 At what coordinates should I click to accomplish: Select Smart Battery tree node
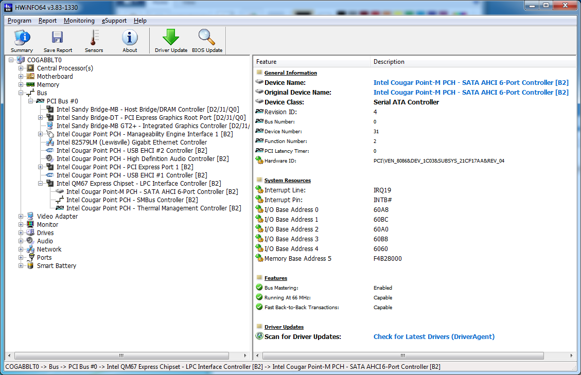(x=56, y=265)
